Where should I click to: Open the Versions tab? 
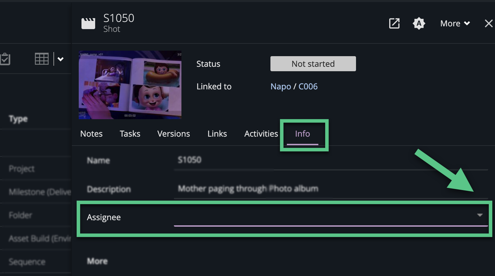pyautogui.click(x=174, y=134)
